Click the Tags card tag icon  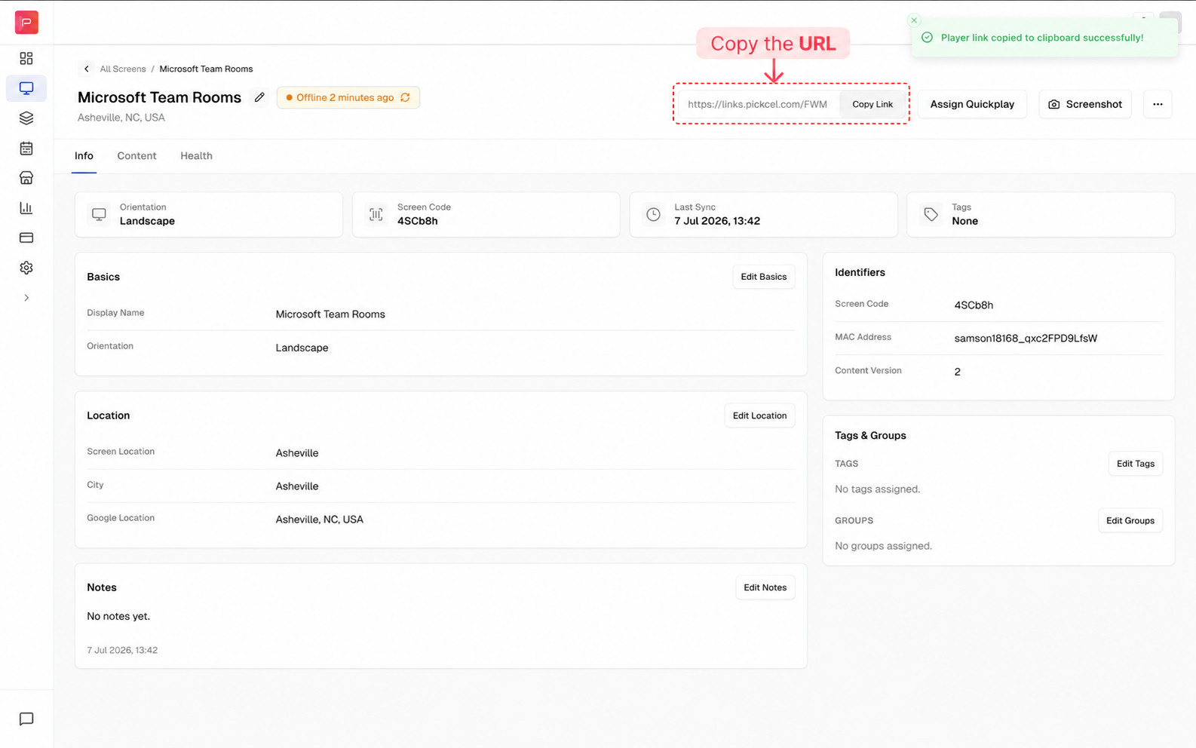(x=931, y=214)
